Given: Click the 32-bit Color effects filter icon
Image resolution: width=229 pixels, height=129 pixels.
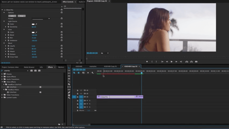Looking at the screenshot, I should [x=35, y=71].
